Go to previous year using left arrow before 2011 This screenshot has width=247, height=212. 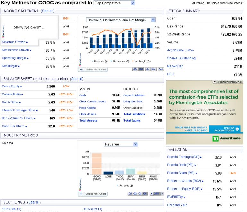(151, 194)
